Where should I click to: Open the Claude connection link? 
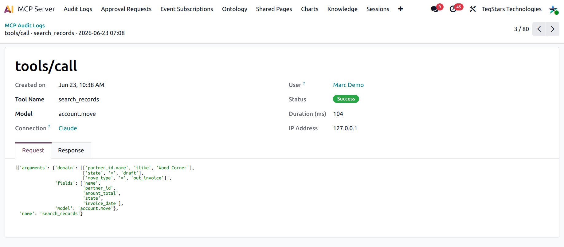point(68,128)
